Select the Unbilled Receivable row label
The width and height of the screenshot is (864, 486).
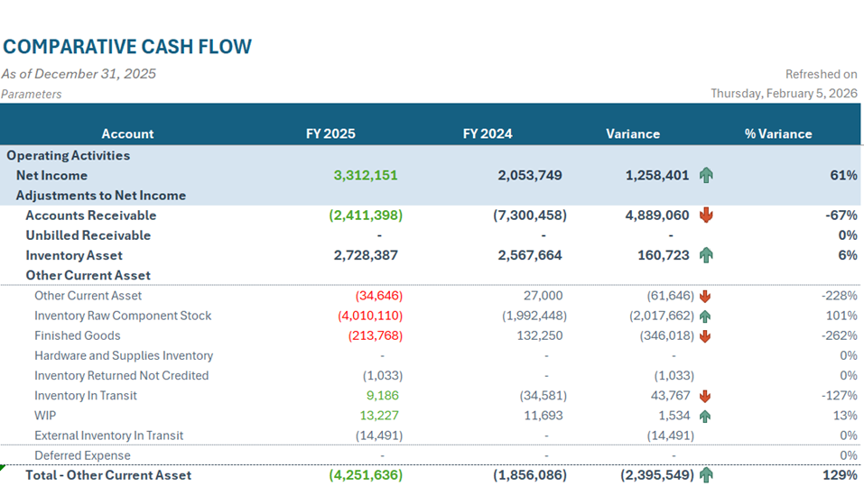tap(88, 235)
